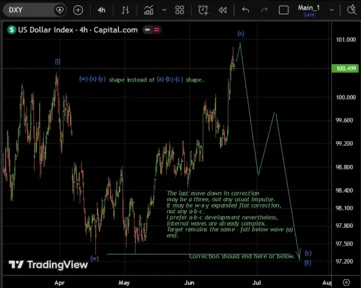Select the [I] wave label above April peak
This screenshot has width=361, height=288.
click(x=58, y=61)
